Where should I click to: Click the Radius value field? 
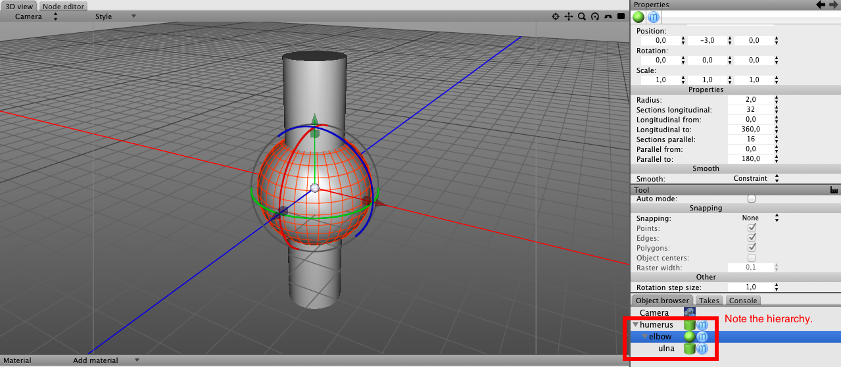(x=750, y=100)
